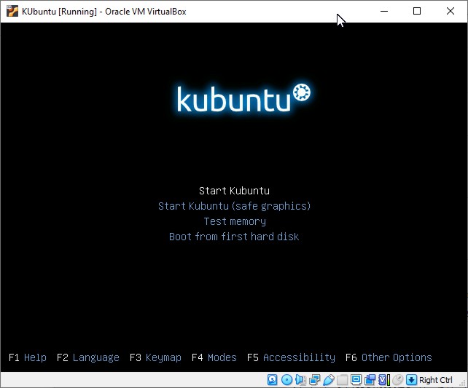Click the CPU virtualization status icon
This screenshot has height=388, width=468.
384,380
